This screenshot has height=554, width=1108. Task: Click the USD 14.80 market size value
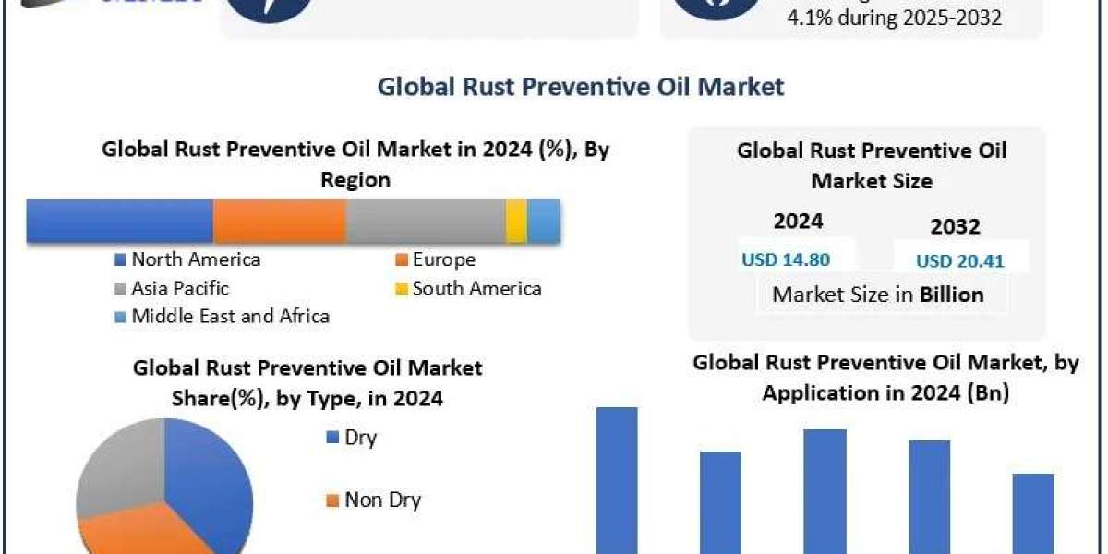(x=786, y=260)
